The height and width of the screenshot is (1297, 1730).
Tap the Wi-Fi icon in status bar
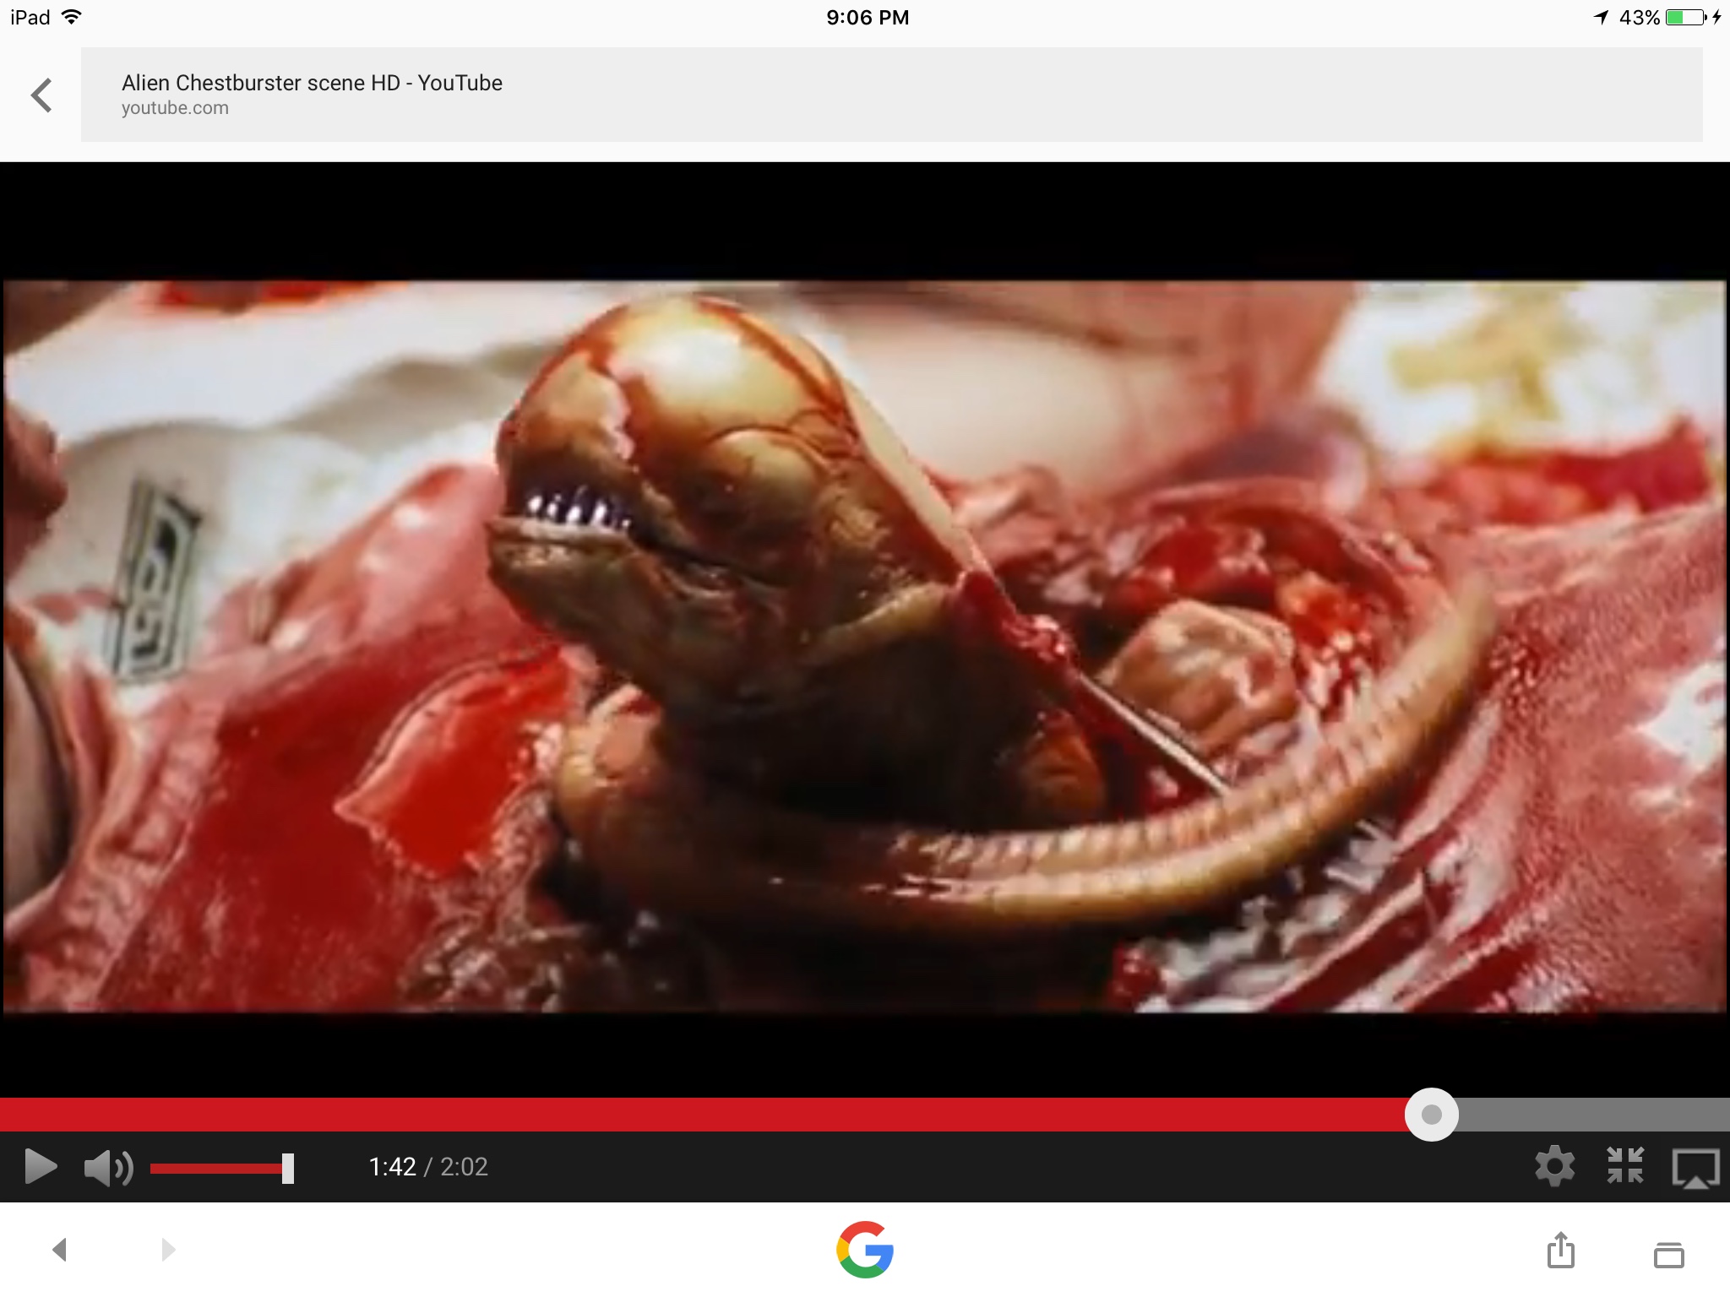72,17
